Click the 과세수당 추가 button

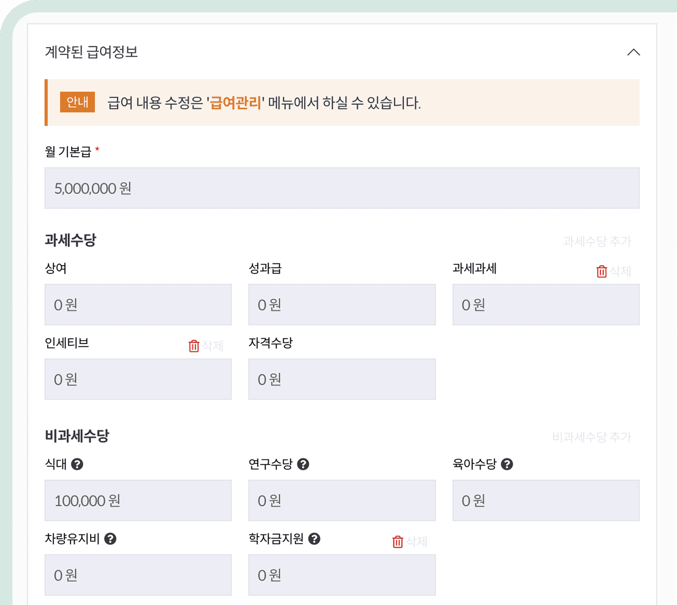coord(597,241)
